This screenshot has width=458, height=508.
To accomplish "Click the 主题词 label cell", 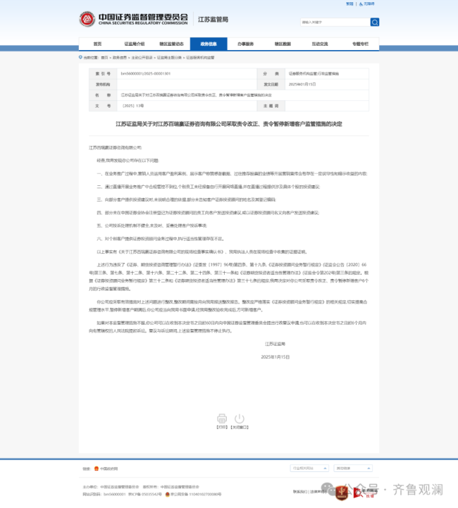I will click(271, 106).
